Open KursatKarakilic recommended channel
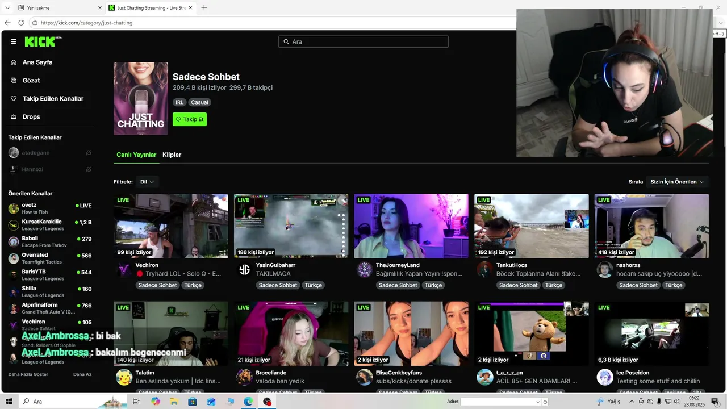The image size is (727, 409). pyautogui.click(x=50, y=224)
